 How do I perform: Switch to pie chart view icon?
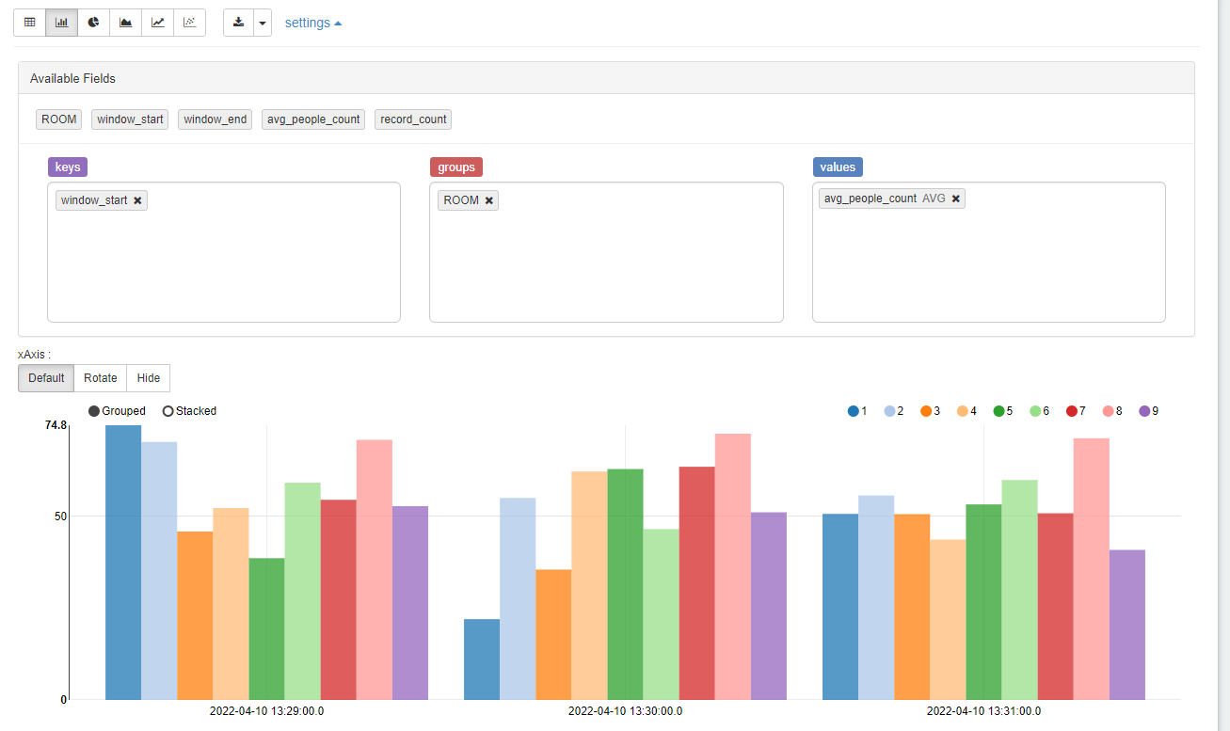pos(94,23)
